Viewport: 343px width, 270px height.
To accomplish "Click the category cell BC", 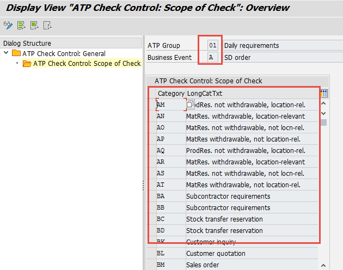I will [x=171, y=219].
